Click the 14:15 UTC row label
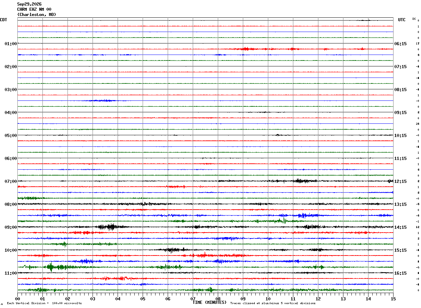 tap(400, 227)
